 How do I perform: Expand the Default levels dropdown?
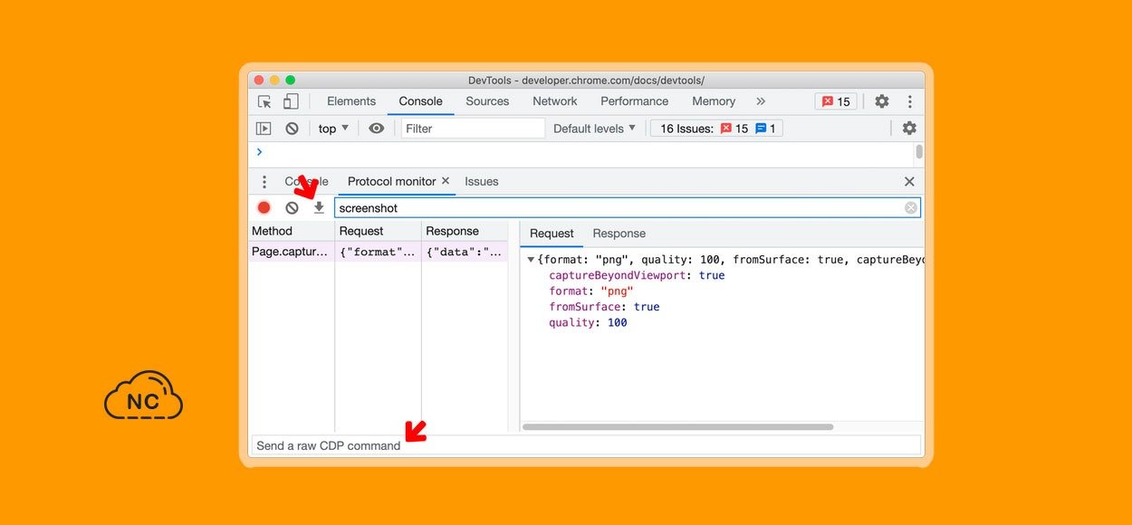click(594, 129)
